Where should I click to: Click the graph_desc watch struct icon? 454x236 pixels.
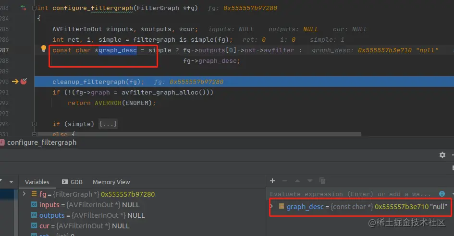281,206
